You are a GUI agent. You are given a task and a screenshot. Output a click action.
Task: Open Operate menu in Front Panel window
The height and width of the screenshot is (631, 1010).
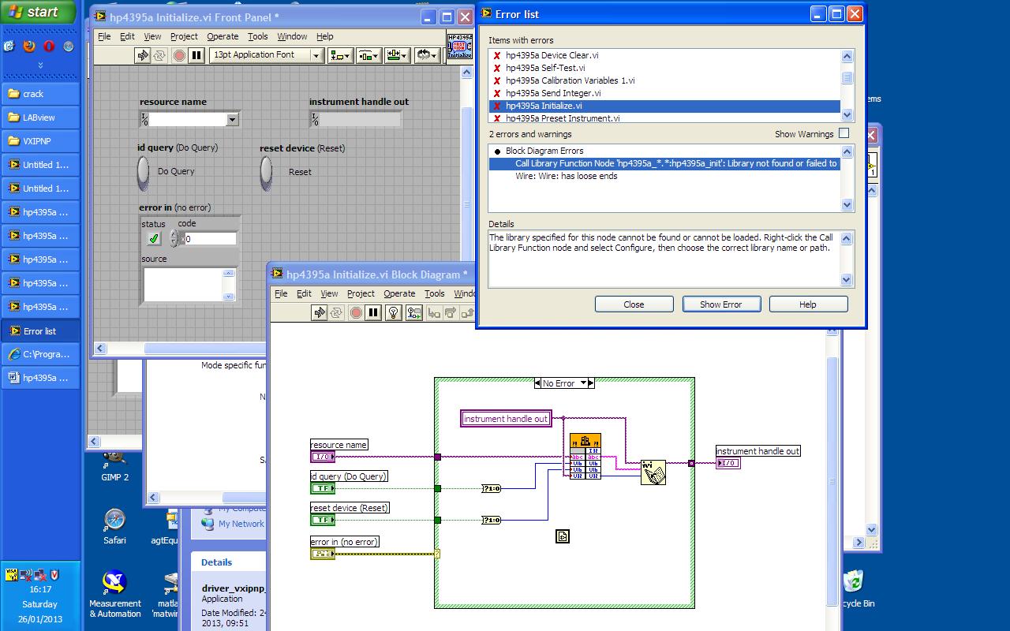tap(223, 36)
